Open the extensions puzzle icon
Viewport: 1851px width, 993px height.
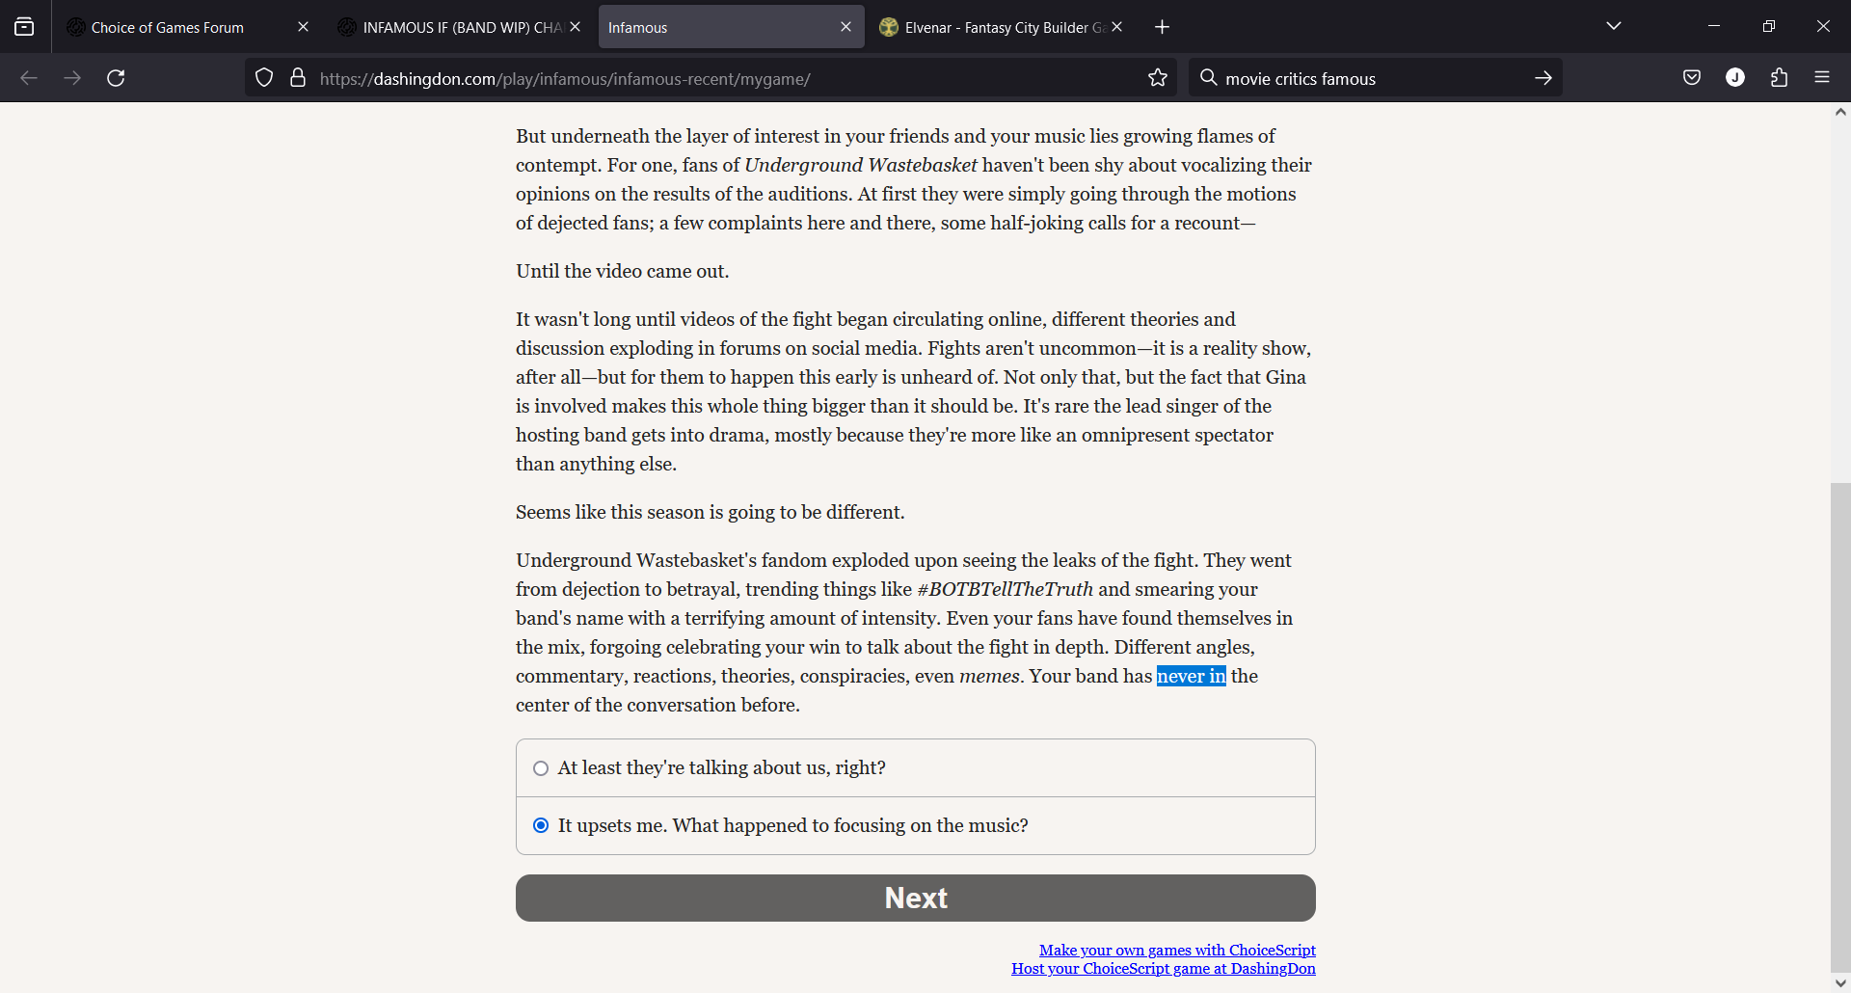click(x=1779, y=78)
